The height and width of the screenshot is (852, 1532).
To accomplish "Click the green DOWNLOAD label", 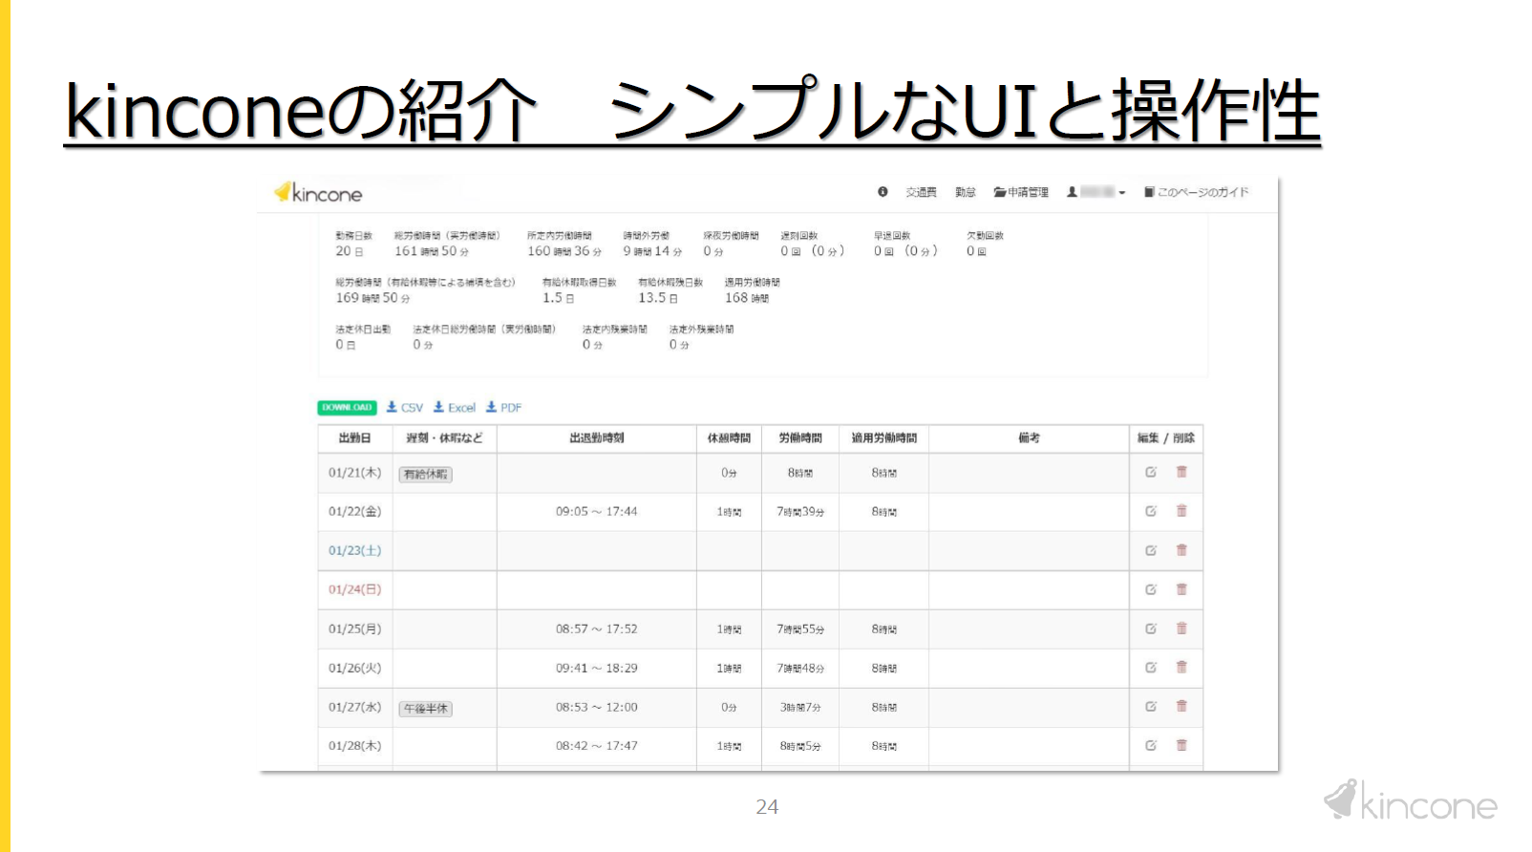I will [x=347, y=408].
